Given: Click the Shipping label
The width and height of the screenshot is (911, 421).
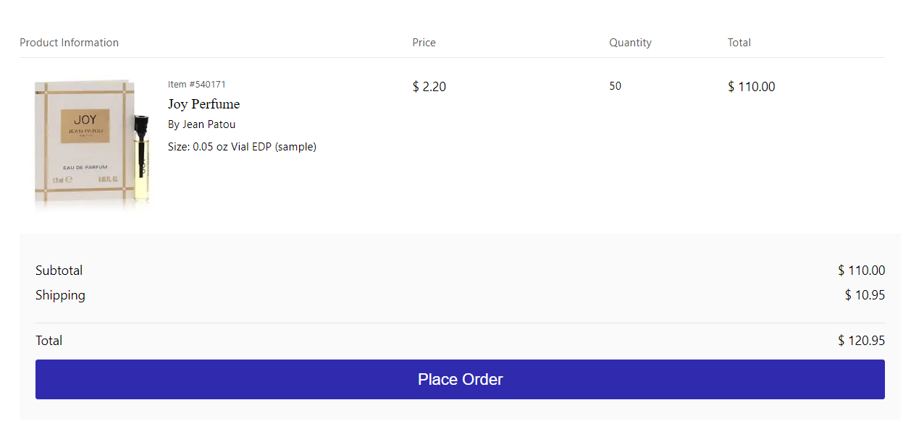Looking at the screenshot, I should pos(60,295).
